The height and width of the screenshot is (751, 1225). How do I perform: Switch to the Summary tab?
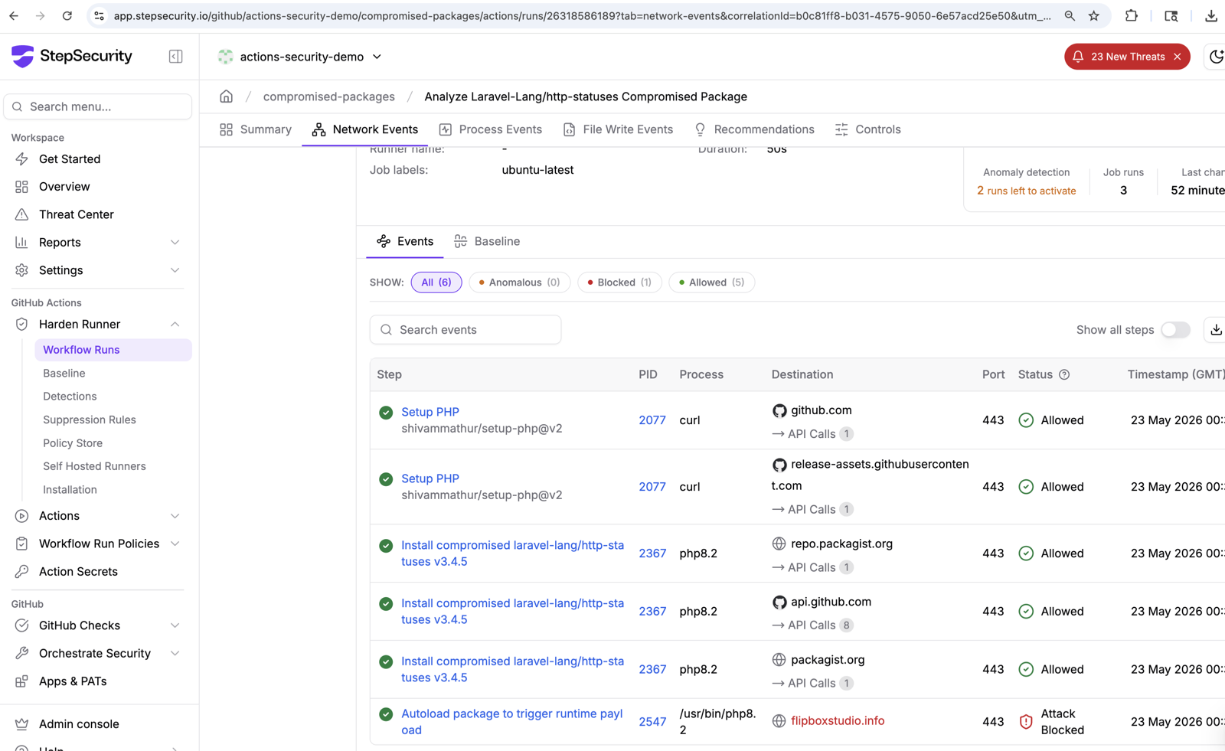[x=256, y=129]
